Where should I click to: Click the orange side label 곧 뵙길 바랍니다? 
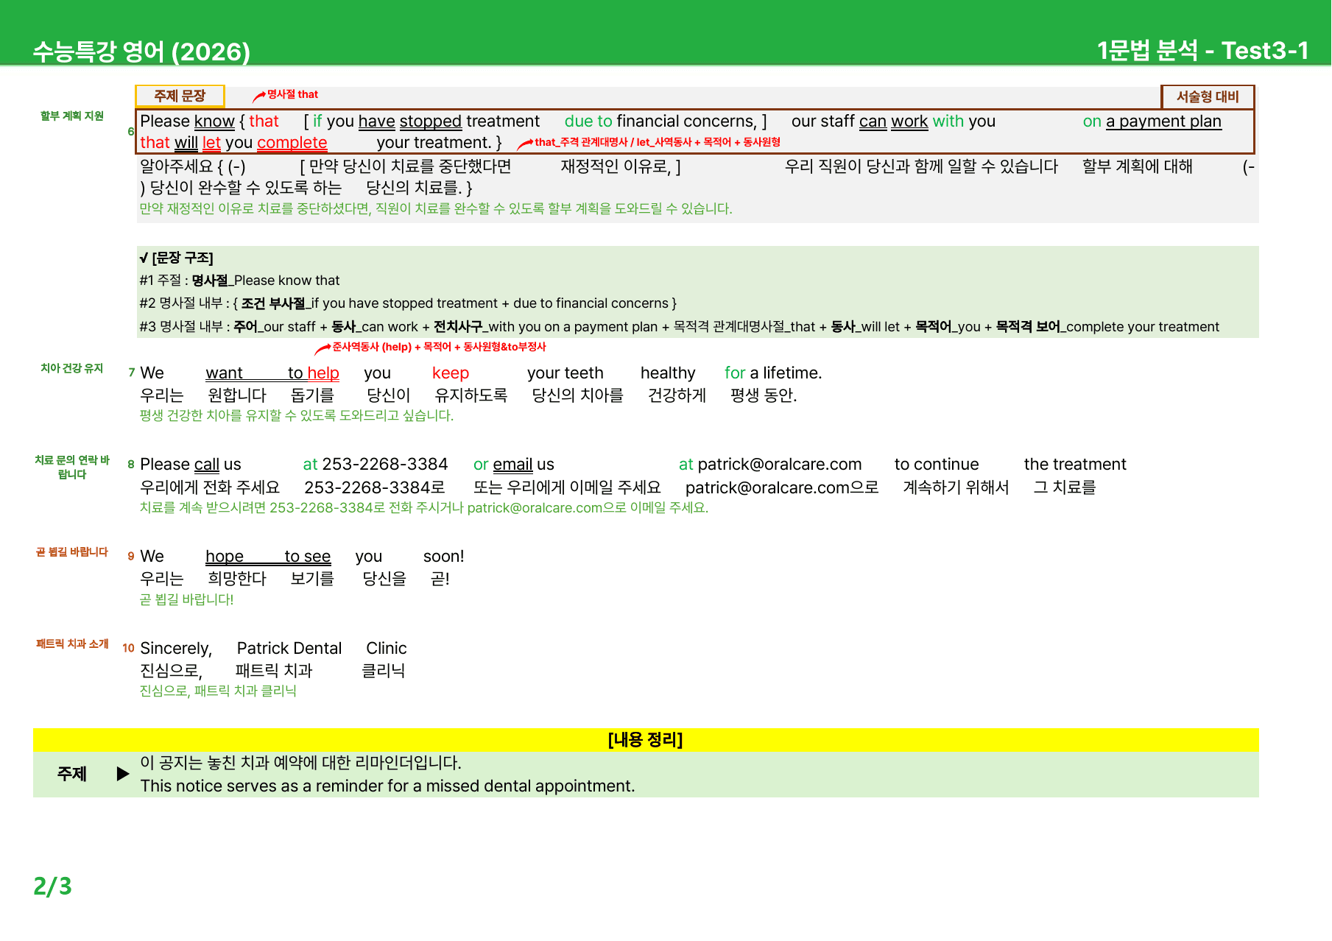pyautogui.click(x=72, y=551)
